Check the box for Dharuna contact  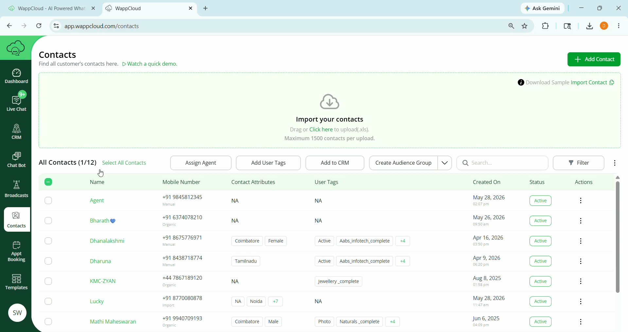point(48,261)
